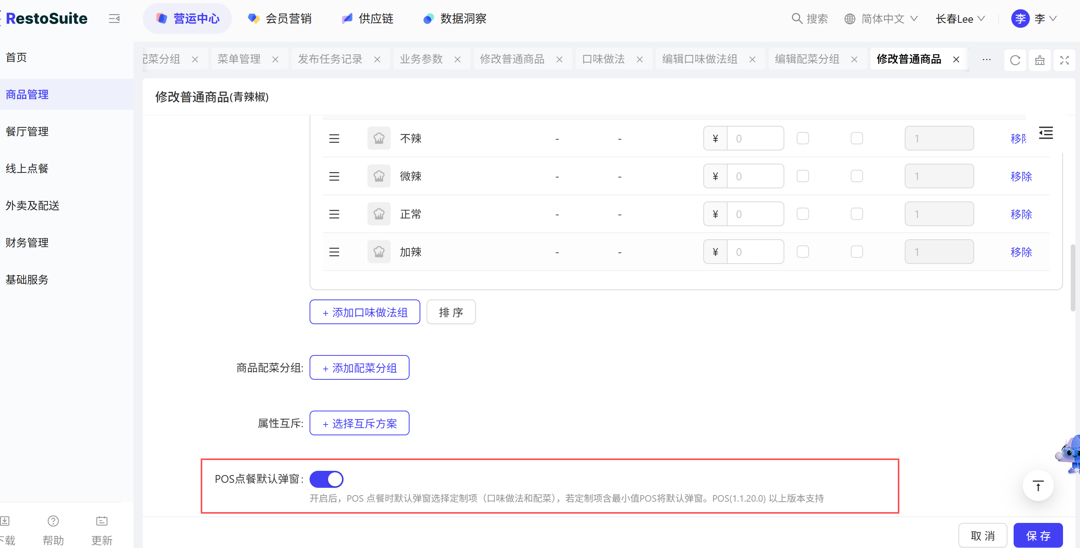Click the refresh page icon

tap(1015, 60)
